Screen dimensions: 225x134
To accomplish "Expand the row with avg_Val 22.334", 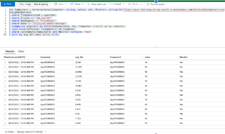I will tap(5, 77).
